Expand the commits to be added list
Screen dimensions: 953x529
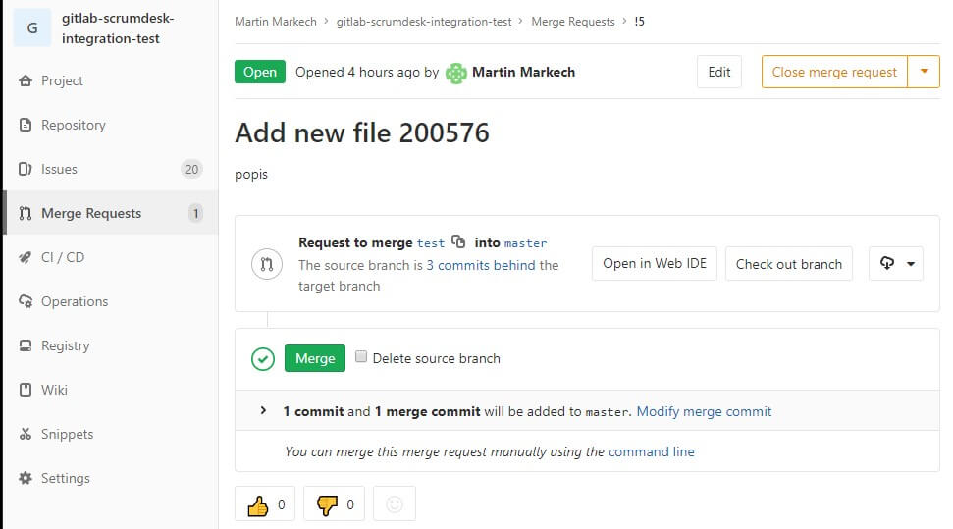click(263, 411)
